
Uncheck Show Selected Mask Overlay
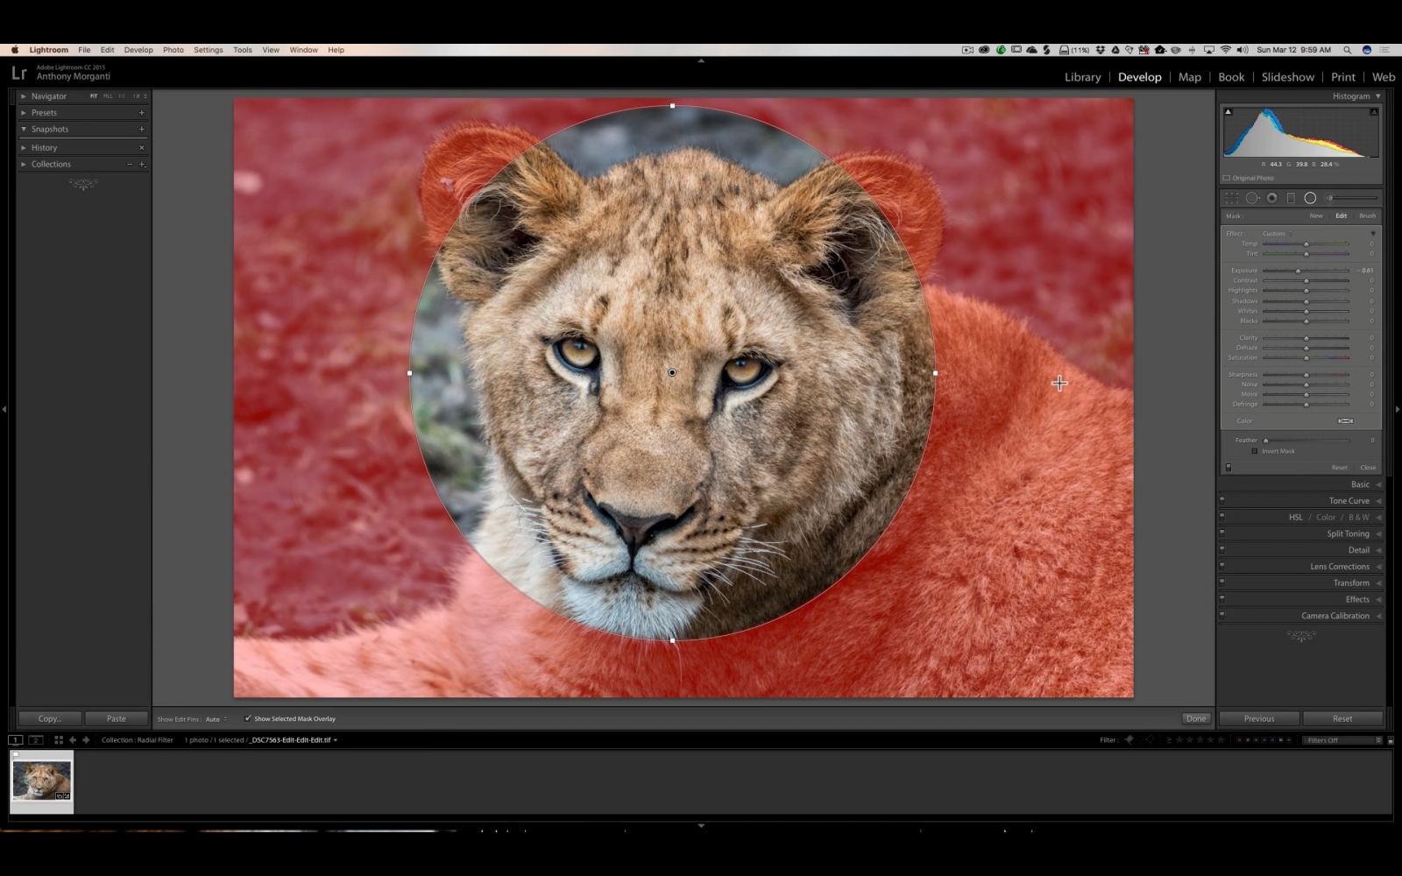(x=247, y=718)
